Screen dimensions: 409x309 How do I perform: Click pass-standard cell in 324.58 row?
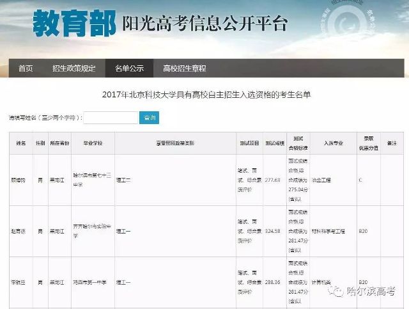[x=298, y=231]
